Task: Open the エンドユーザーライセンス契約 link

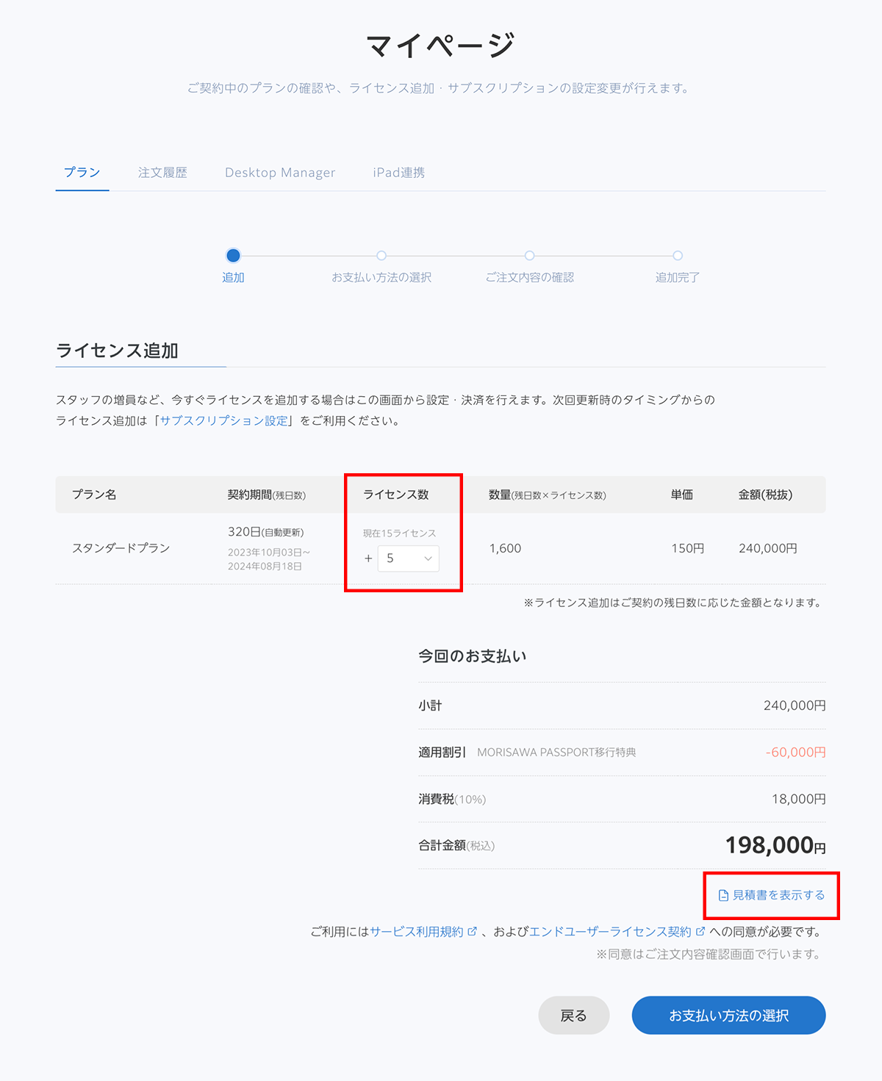Action: click(610, 932)
